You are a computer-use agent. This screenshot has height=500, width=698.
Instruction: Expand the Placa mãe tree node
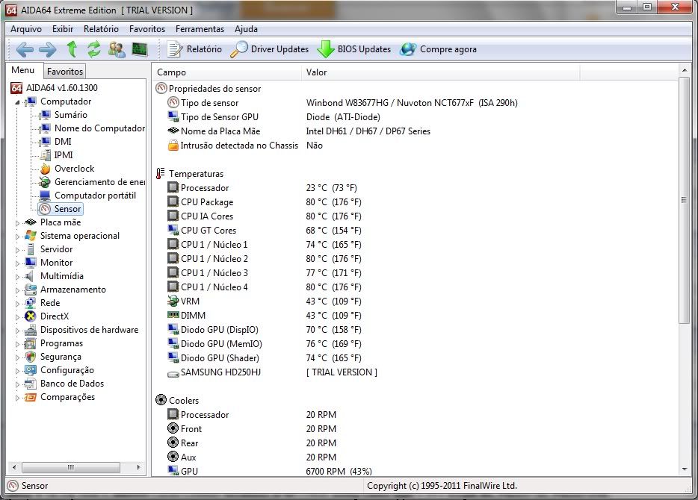17,222
